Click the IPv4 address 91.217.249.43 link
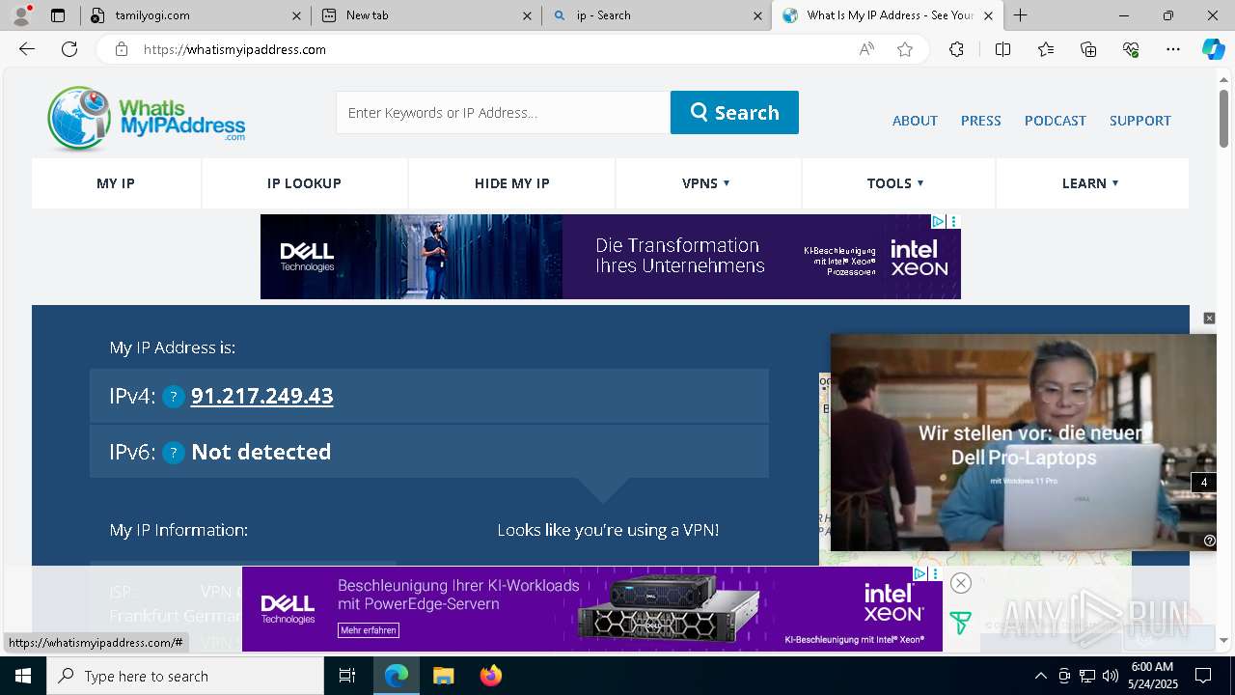The image size is (1235, 695). tap(262, 396)
